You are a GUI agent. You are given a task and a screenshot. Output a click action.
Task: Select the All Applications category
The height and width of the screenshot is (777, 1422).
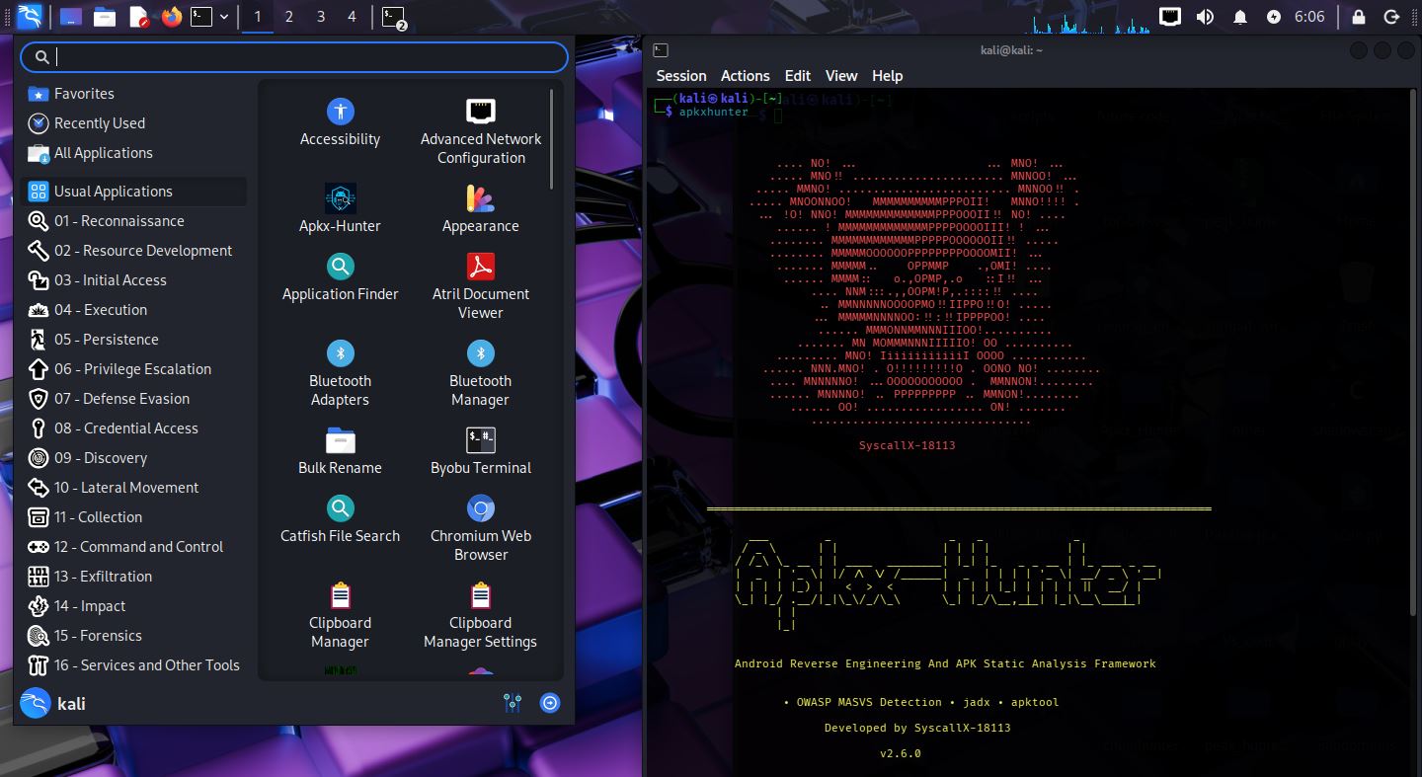click(134, 153)
